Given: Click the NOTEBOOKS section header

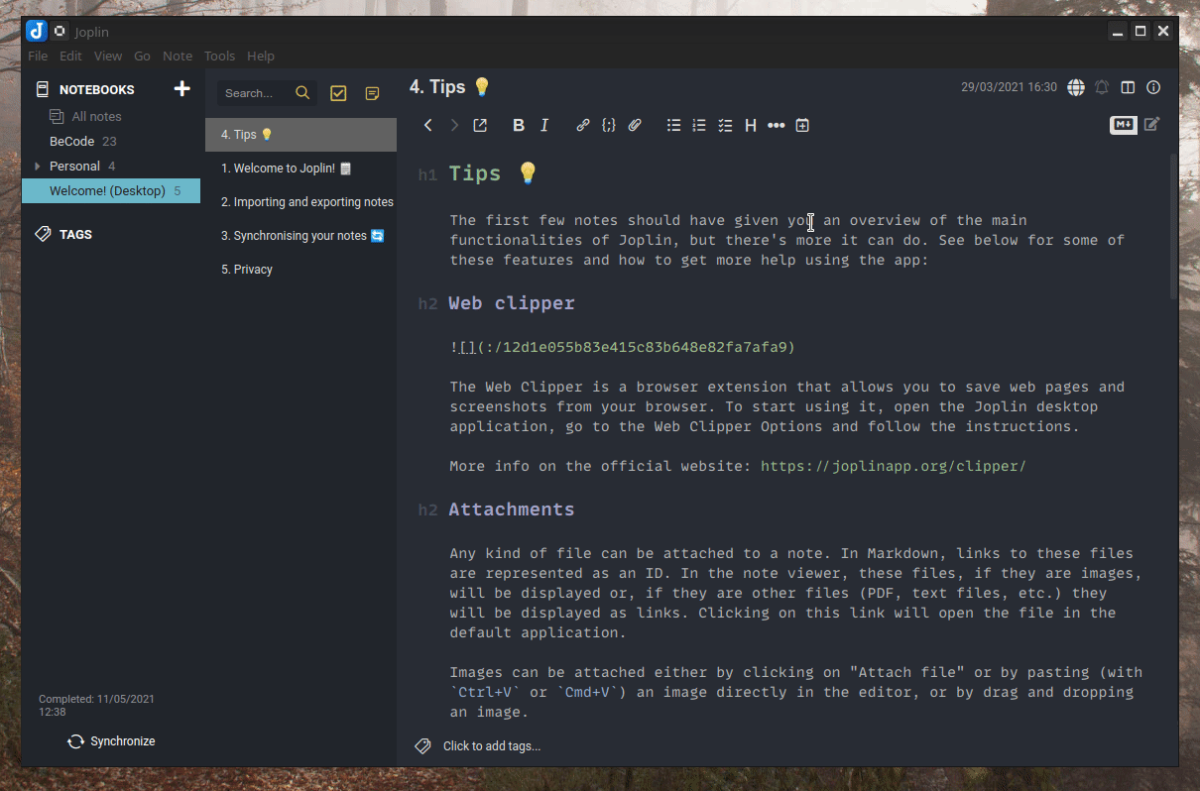Looking at the screenshot, I should pyautogui.click(x=96, y=89).
